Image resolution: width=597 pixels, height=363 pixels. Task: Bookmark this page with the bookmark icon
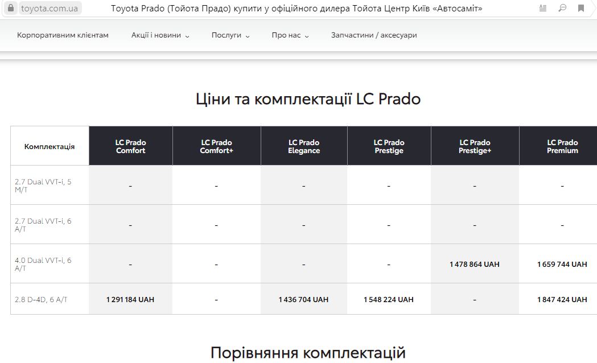581,9
